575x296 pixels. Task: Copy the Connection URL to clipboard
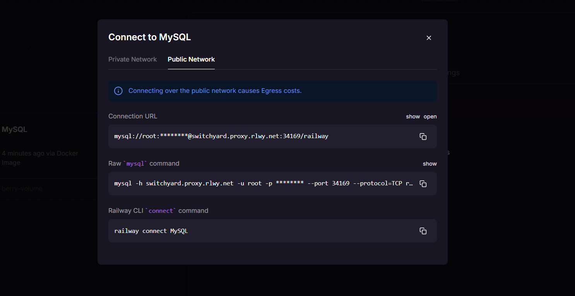click(423, 136)
